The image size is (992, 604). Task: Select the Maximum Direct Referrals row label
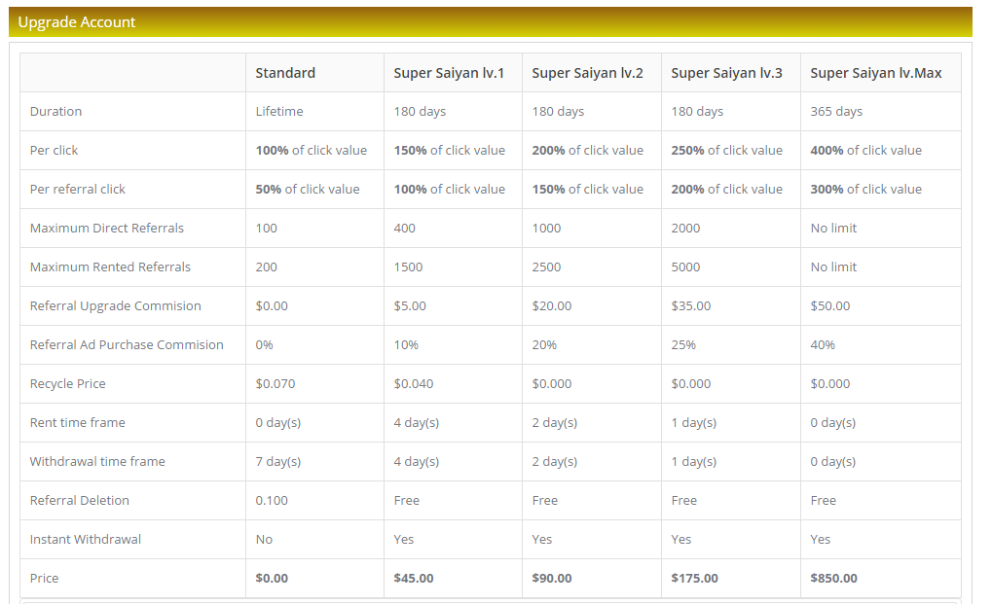click(x=107, y=229)
